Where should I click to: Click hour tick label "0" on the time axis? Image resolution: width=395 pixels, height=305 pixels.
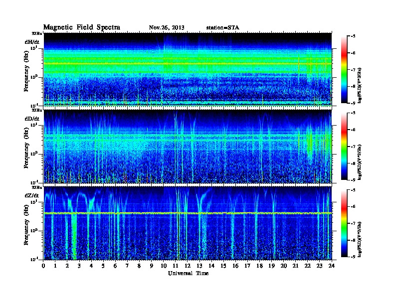pyautogui.click(x=43, y=266)
